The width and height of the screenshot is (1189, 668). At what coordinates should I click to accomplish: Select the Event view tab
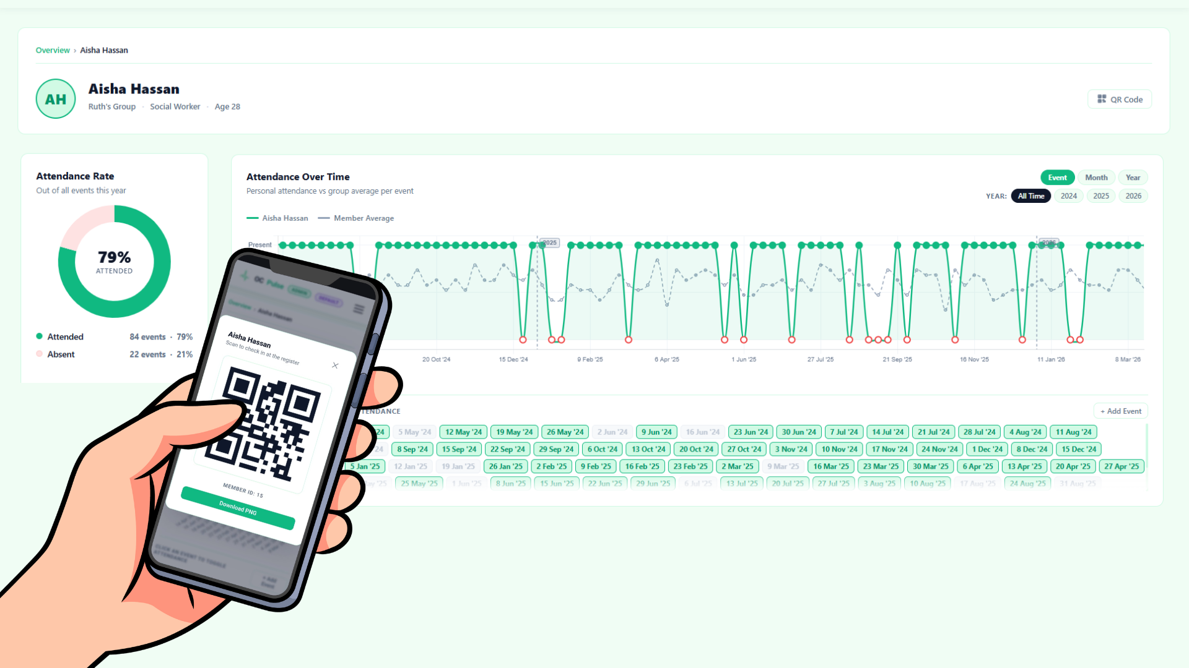pos(1057,178)
